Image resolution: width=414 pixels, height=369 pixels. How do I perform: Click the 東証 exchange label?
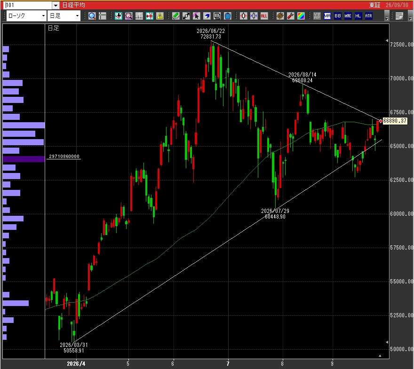click(x=374, y=5)
